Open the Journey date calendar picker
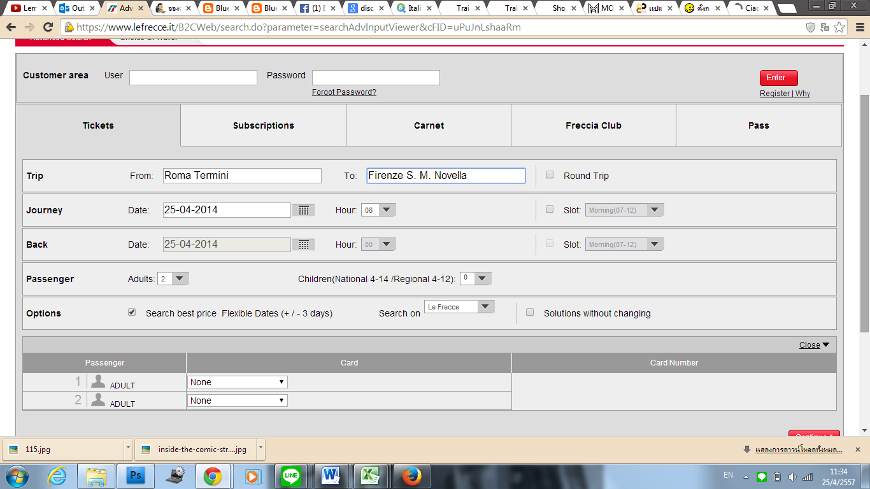The width and height of the screenshot is (870, 489). click(x=304, y=210)
